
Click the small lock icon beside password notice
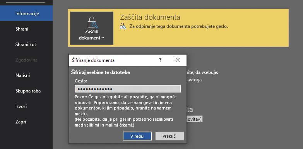(123, 26)
